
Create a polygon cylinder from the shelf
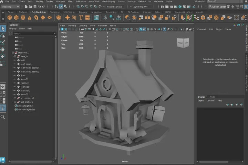[x=23, y=18]
